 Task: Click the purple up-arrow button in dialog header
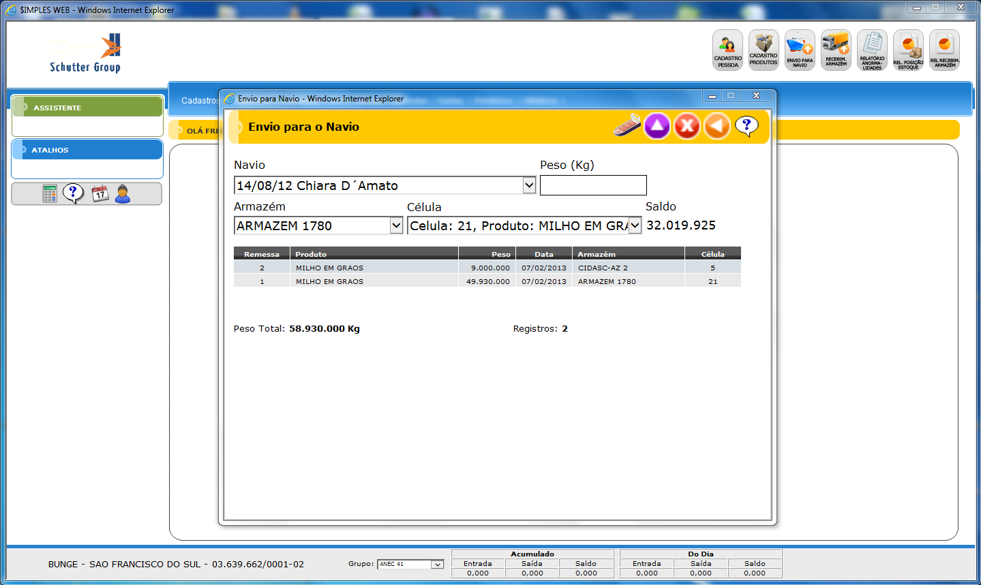click(x=657, y=126)
